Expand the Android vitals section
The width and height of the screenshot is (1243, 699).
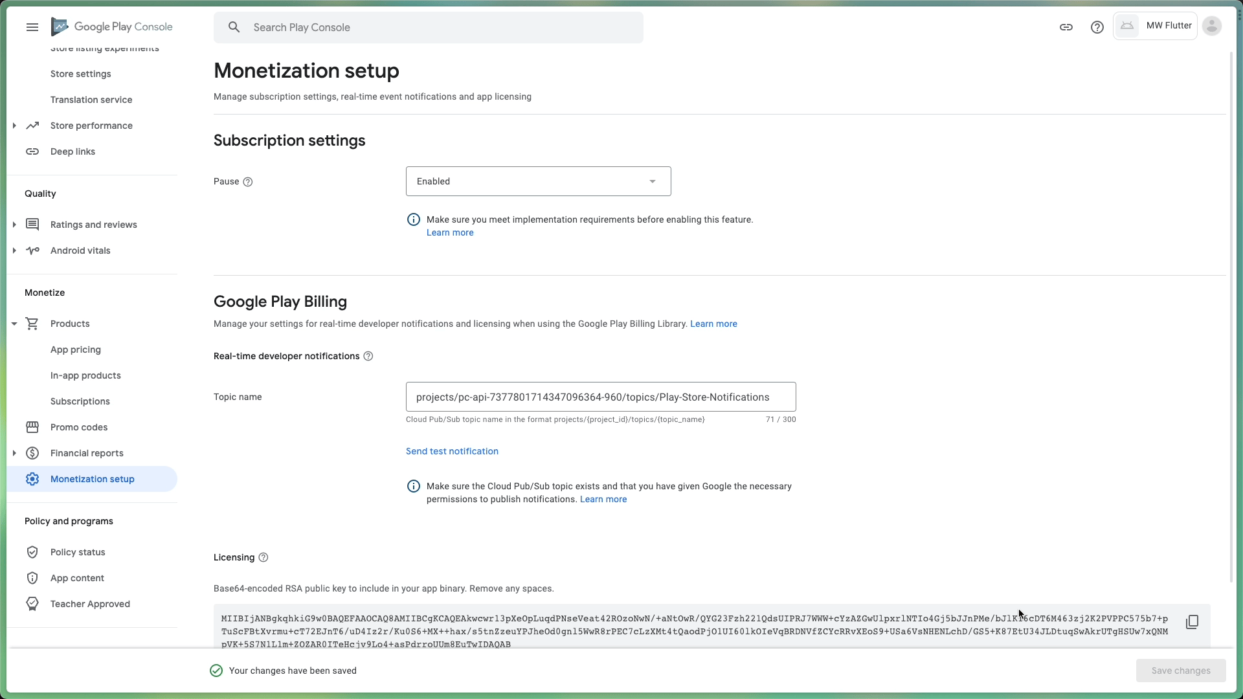pyautogui.click(x=14, y=250)
